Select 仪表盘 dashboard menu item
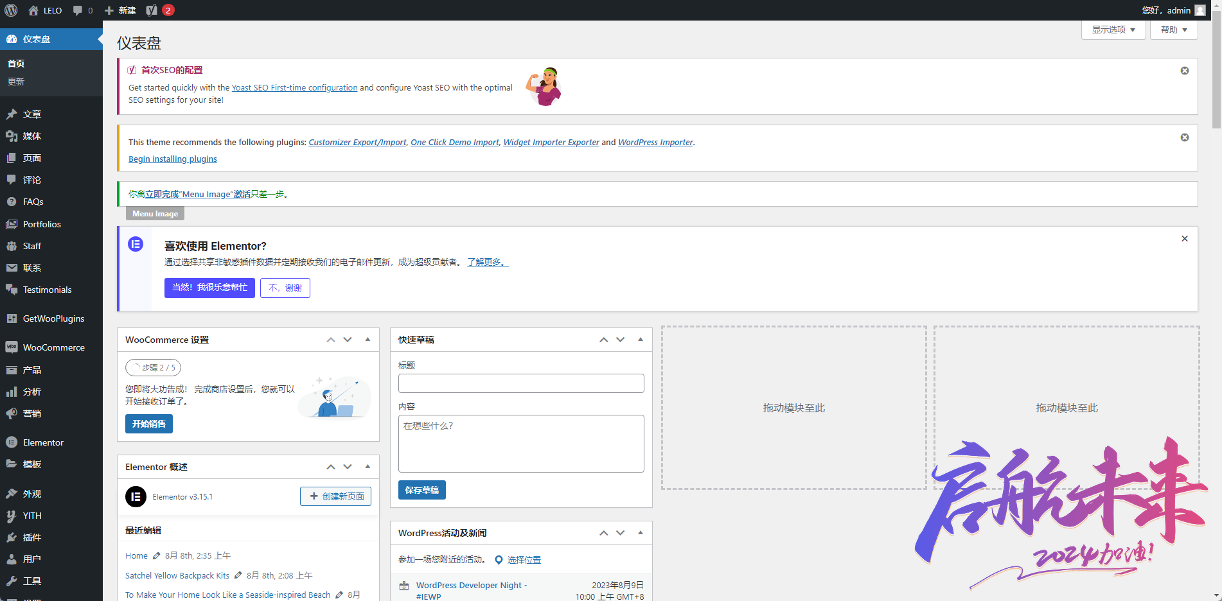Screen dimensions: 1222x601 click(51, 39)
